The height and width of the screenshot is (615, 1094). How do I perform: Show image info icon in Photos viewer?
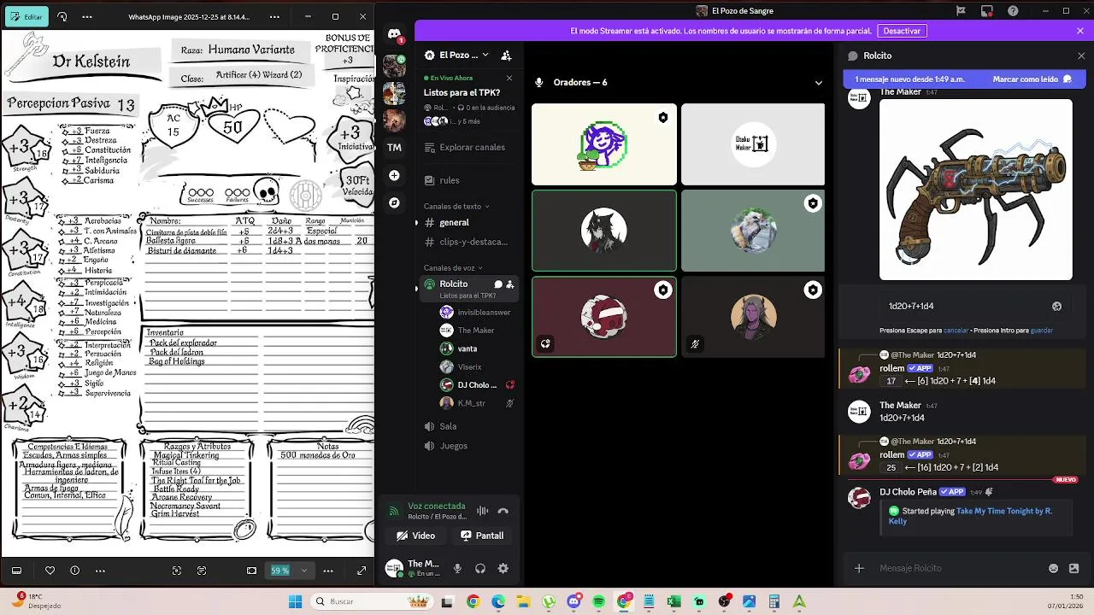pyautogui.click(x=75, y=571)
